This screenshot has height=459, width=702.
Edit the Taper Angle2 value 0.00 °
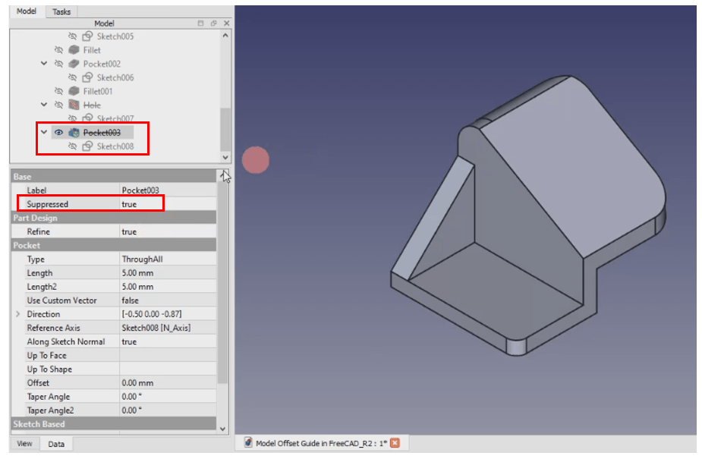pyautogui.click(x=168, y=410)
